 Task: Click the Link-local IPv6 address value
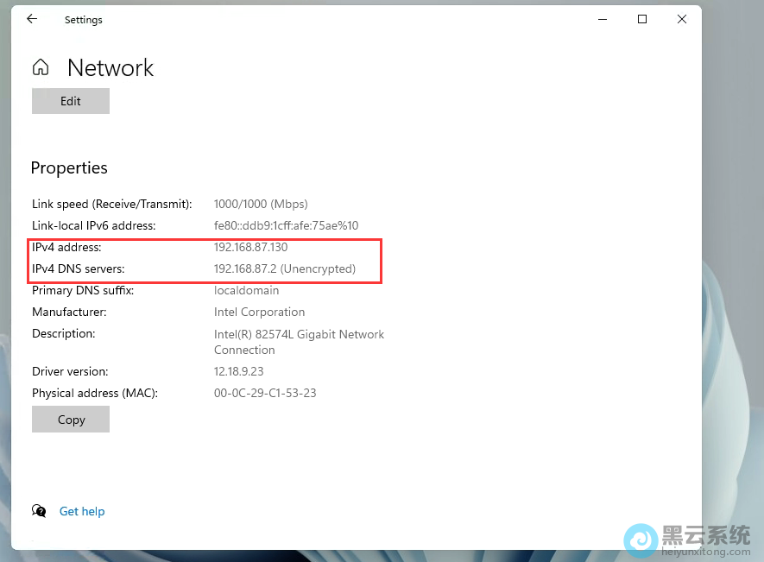click(286, 226)
